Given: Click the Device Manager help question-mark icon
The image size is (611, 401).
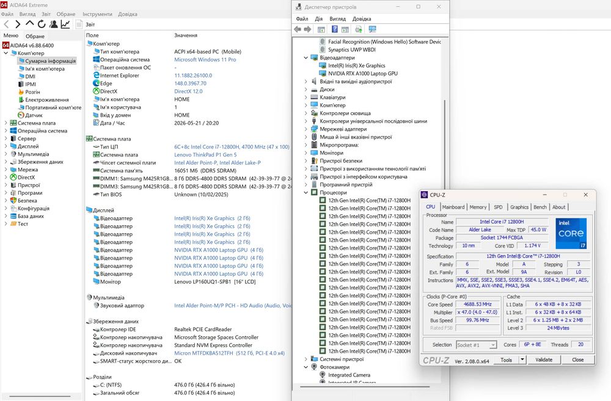Looking at the screenshot, I should 334,29.
